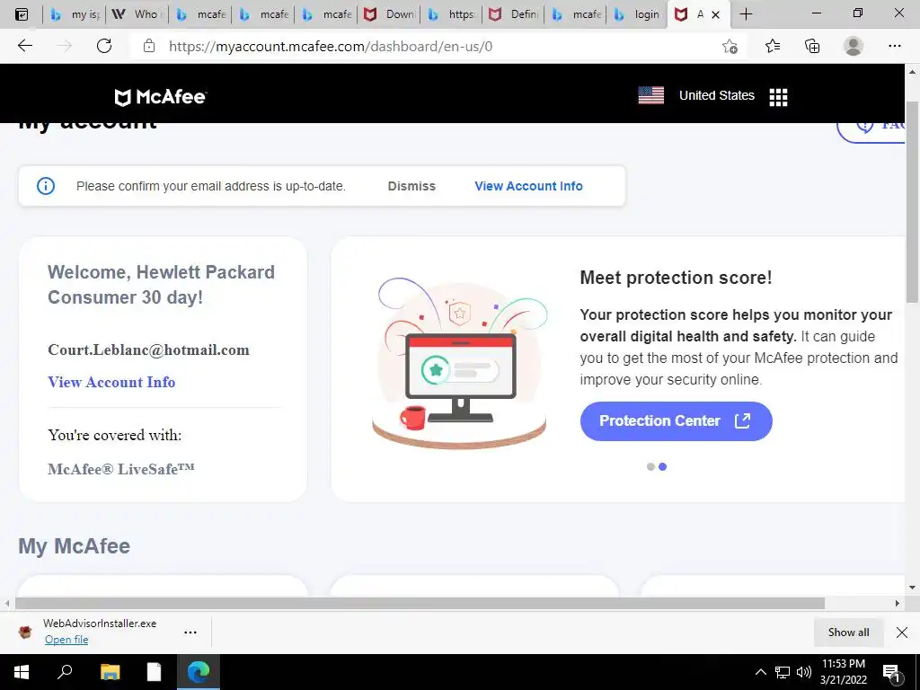Screen dimensions: 920x690
Task: Close the active McAfee tab
Action: [x=715, y=14]
